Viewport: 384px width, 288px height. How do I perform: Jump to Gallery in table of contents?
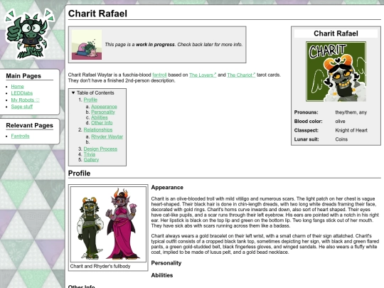pyautogui.click(x=91, y=160)
